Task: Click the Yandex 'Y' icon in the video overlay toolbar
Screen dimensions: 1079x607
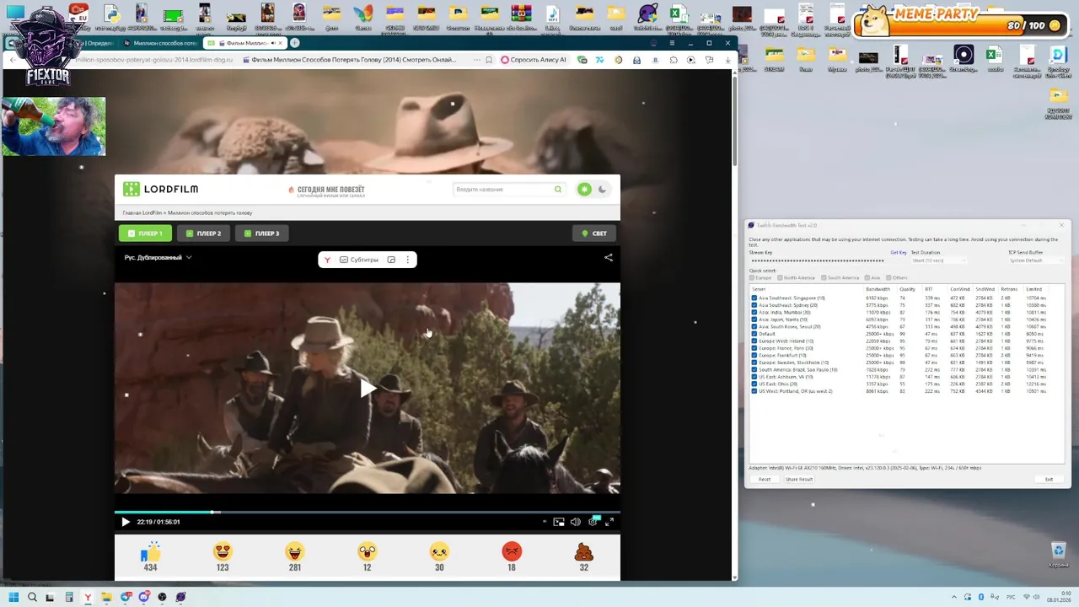Action: 327,260
